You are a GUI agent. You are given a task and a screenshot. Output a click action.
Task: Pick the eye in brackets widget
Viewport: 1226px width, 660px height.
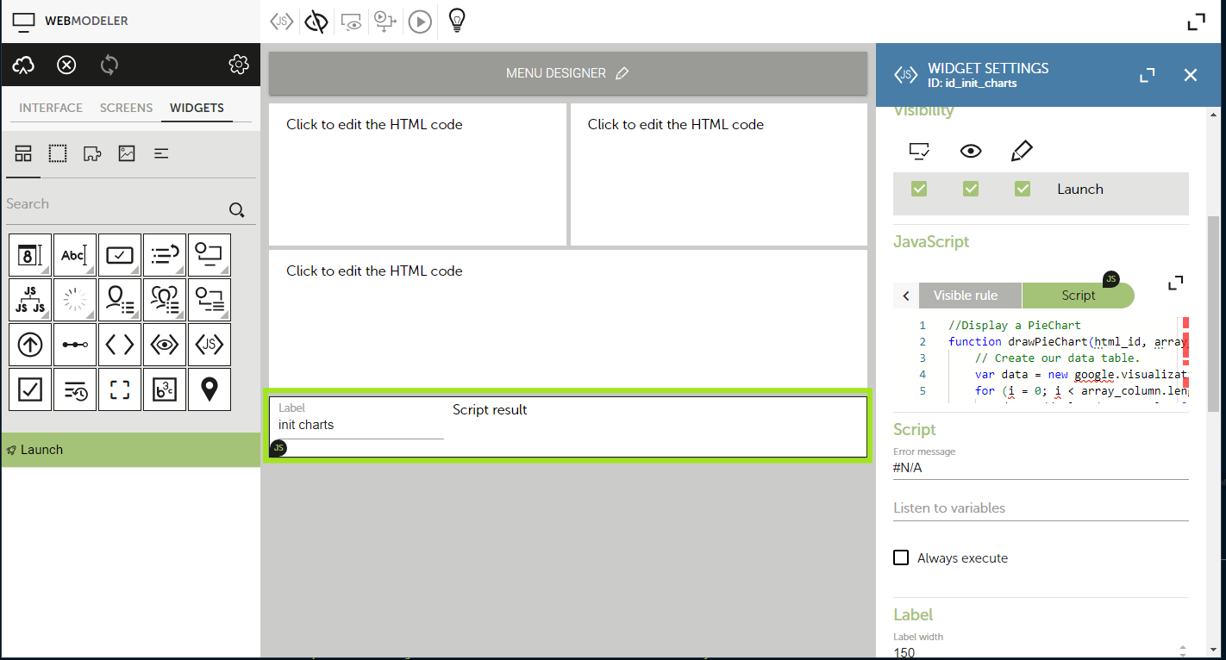pos(165,345)
